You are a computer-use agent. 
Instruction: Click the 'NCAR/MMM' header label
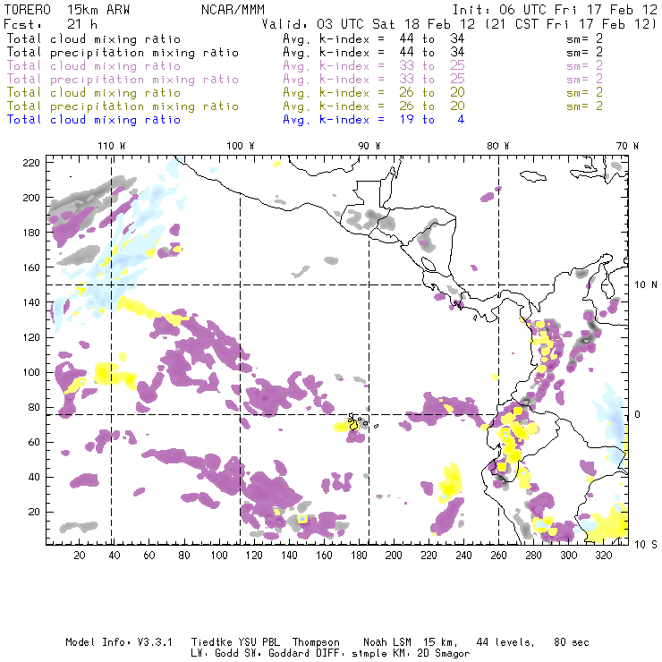233,10
